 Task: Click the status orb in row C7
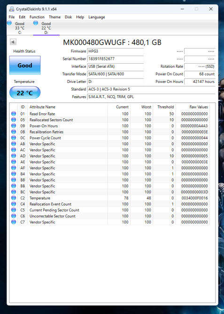click(x=14, y=222)
